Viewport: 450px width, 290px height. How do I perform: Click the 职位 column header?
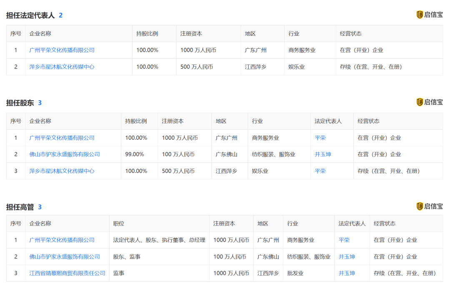pyautogui.click(x=118, y=223)
